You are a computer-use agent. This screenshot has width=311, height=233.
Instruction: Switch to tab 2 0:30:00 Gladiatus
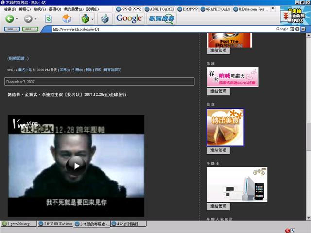tap(55, 224)
